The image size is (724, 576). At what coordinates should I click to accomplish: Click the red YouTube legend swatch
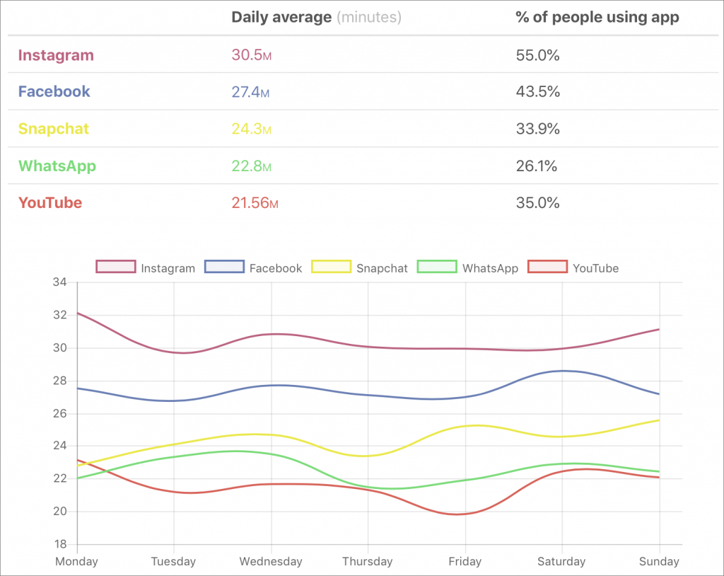pos(547,267)
